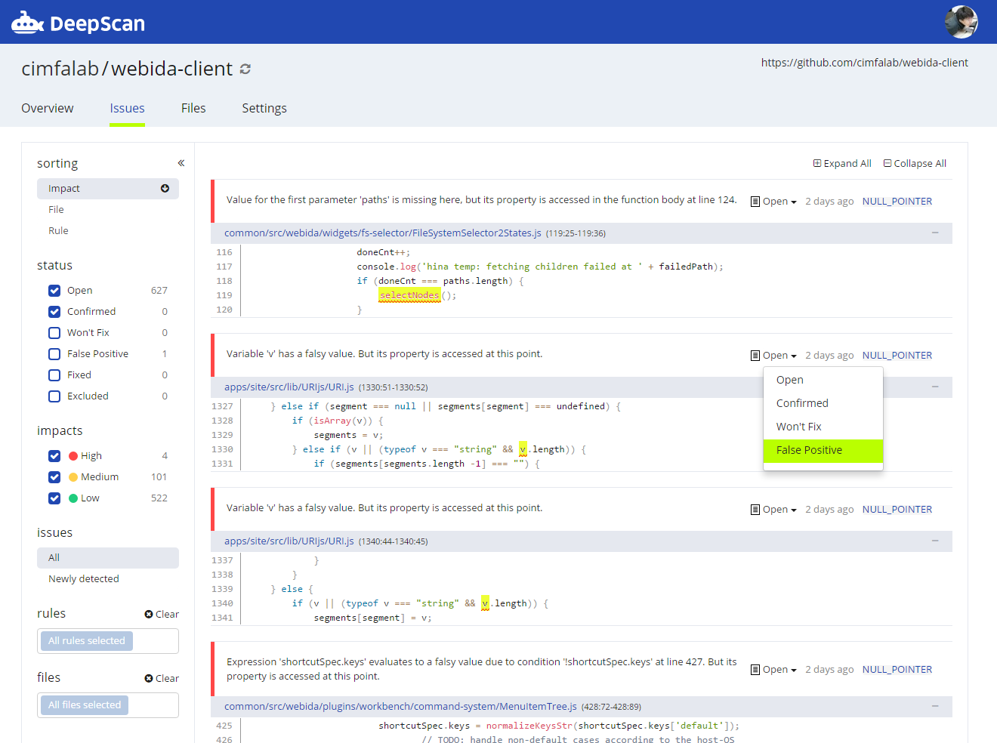Uncheck the Medium impact filter
The height and width of the screenshot is (743, 997).
coord(54,476)
